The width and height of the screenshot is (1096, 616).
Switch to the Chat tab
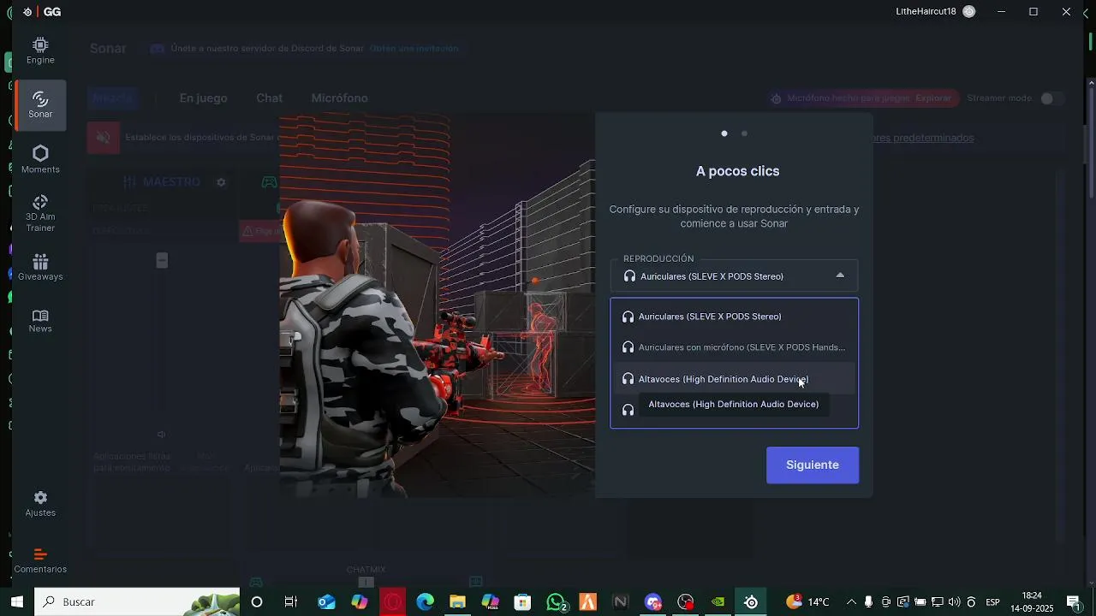click(x=269, y=98)
